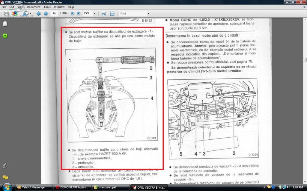Viewport: 307px width, 191px height.
Task: Click the Adobe PDF icon in title bar
Action: tap(2, 2)
